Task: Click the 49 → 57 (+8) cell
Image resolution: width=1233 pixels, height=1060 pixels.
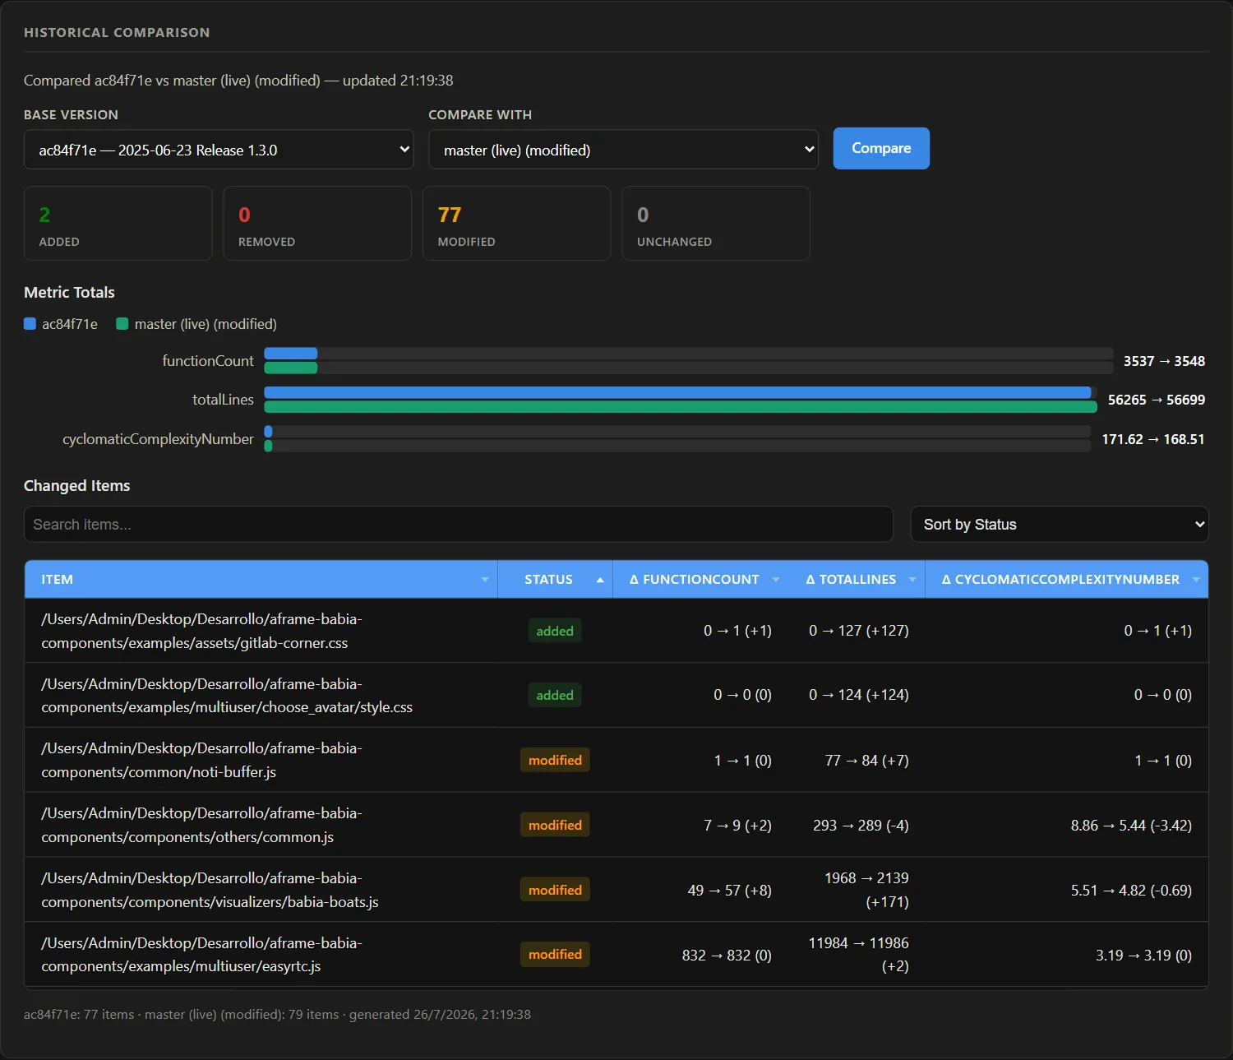Action: tap(729, 891)
